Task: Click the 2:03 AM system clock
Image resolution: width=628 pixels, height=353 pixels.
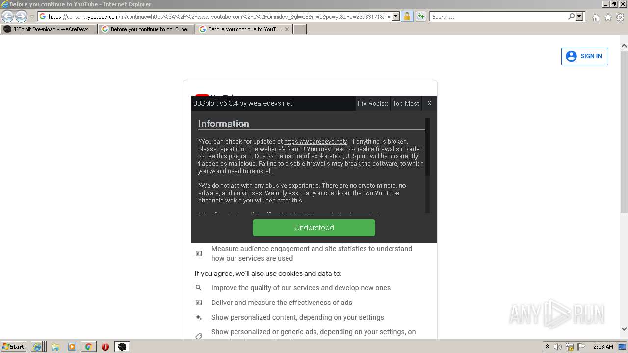Action: tap(603, 347)
